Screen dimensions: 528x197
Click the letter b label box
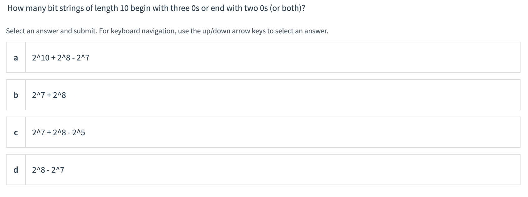[x=16, y=95]
